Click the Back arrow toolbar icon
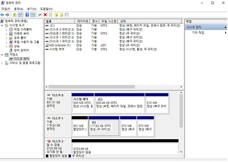Screen dimensions: 228x162 tap(2, 15)
